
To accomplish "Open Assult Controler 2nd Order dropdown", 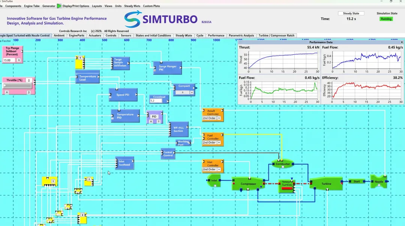I will [x=219, y=118].
